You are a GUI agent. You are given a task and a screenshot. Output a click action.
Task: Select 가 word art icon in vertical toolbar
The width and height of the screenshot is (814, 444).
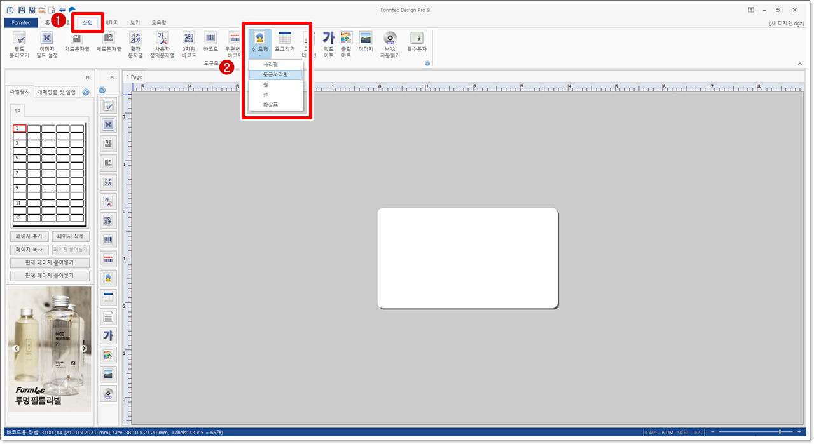tap(108, 336)
